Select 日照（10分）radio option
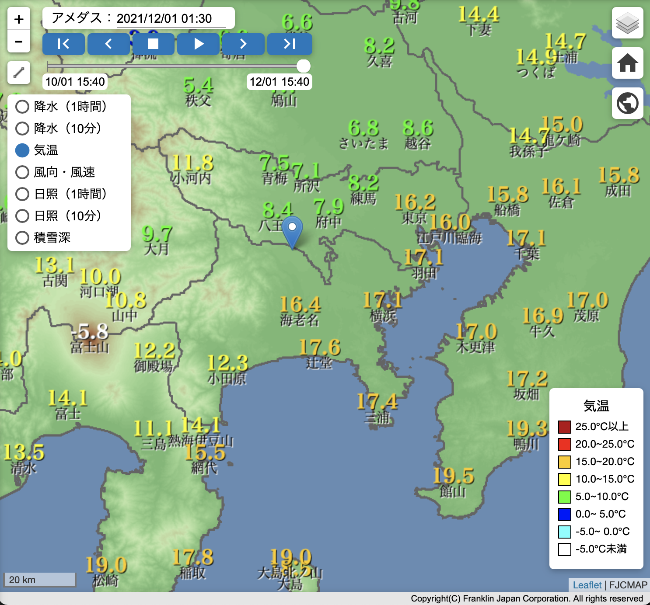650x605 pixels. (22, 216)
